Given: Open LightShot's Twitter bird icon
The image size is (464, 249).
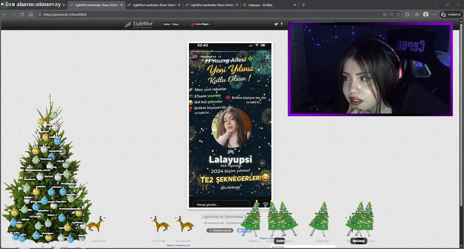Looking at the screenshot, I should coord(276,24).
